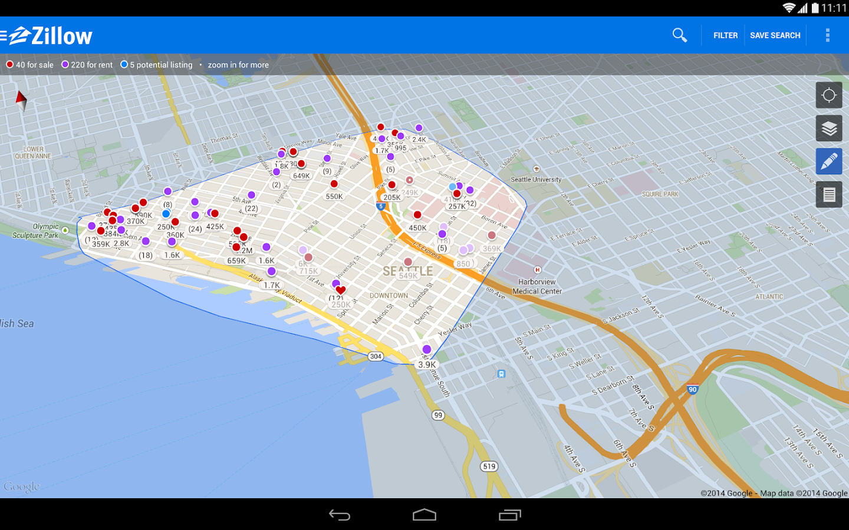Expand the (22) listing cluster
The height and width of the screenshot is (530, 849).
(251, 208)
